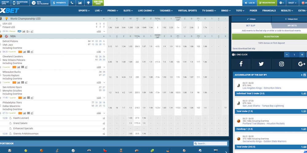307x153 pixels.
Task: Open table icon for Detroit Pistons game
Action: tap(28, 52)
